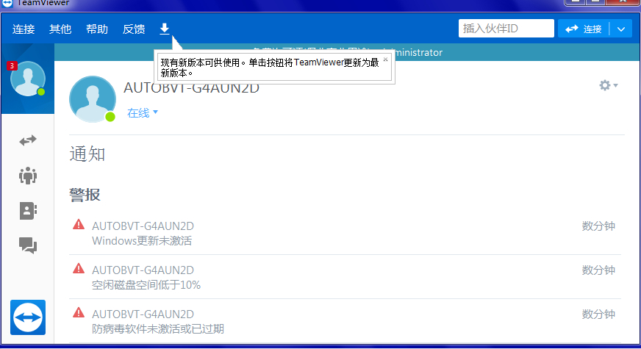This screenshot has height=349, width=641.
Task: Open the 其他 menu
Action: point(60,29)
